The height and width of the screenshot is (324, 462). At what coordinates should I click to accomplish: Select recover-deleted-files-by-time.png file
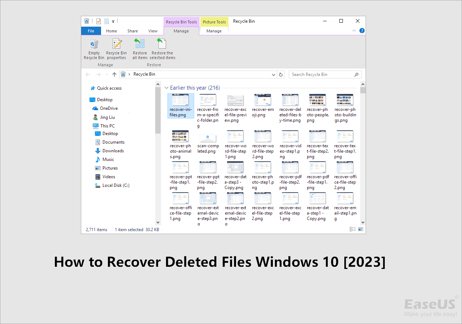coord(290,108)
